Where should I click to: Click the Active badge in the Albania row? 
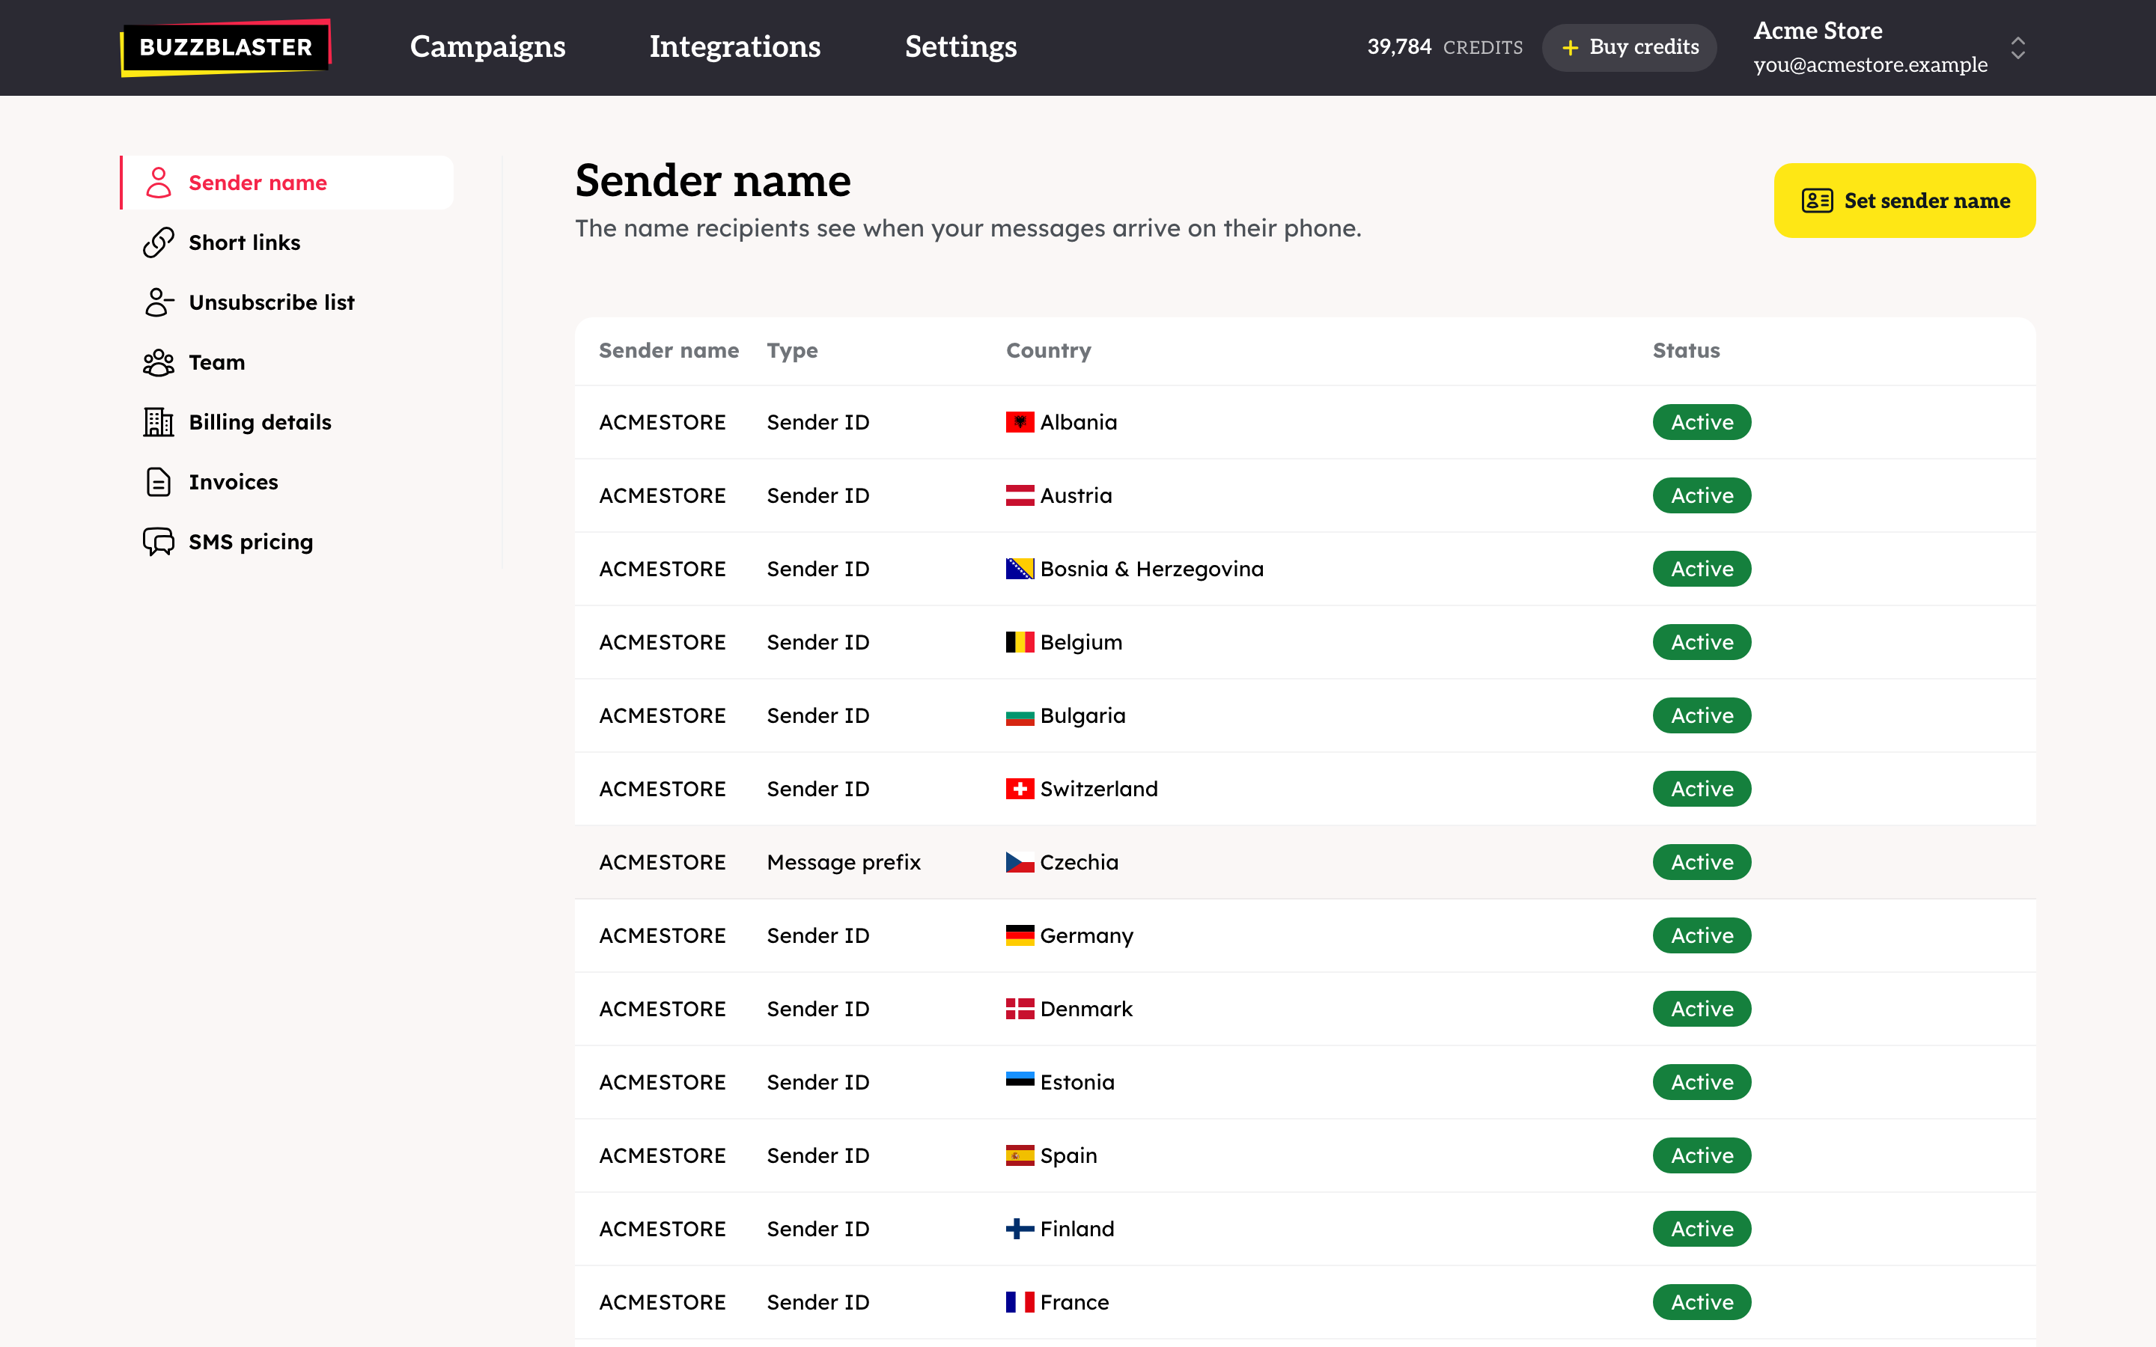pos(1702,422)
